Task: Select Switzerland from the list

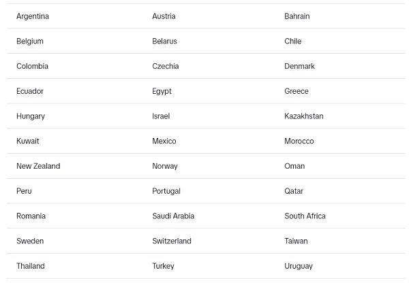Action: point(172,241)
